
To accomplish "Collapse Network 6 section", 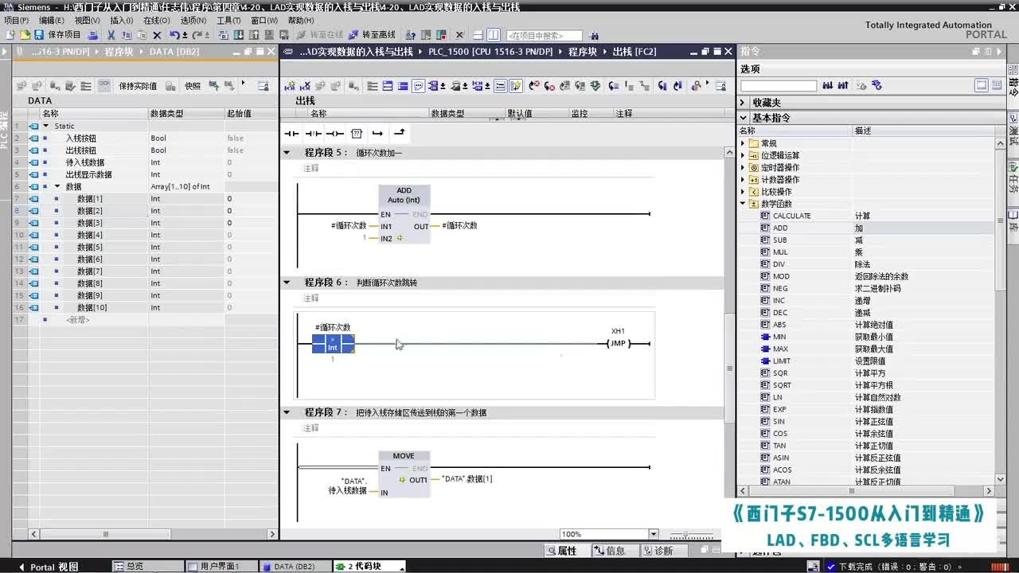I will (x=287, y=282).
